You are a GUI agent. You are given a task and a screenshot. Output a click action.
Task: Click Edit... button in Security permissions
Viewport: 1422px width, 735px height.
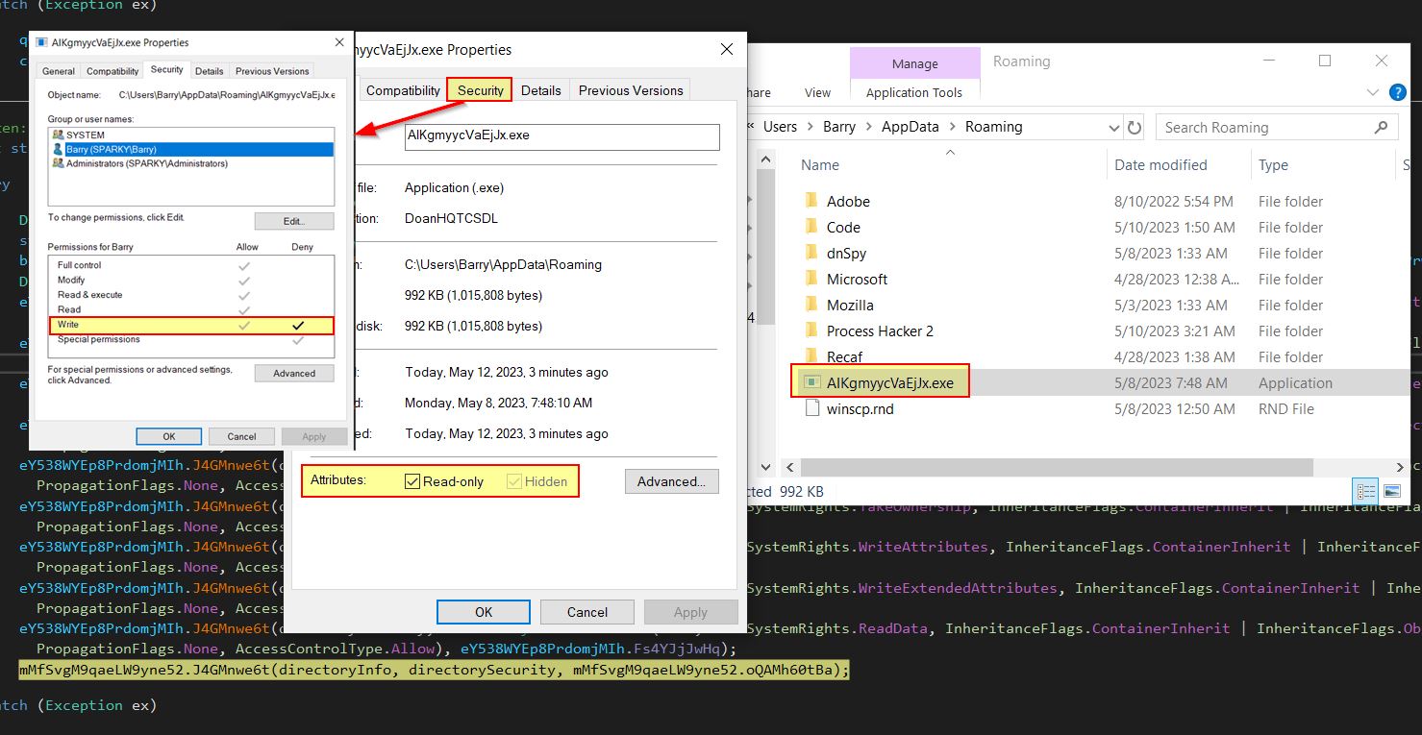click(294, 221)
